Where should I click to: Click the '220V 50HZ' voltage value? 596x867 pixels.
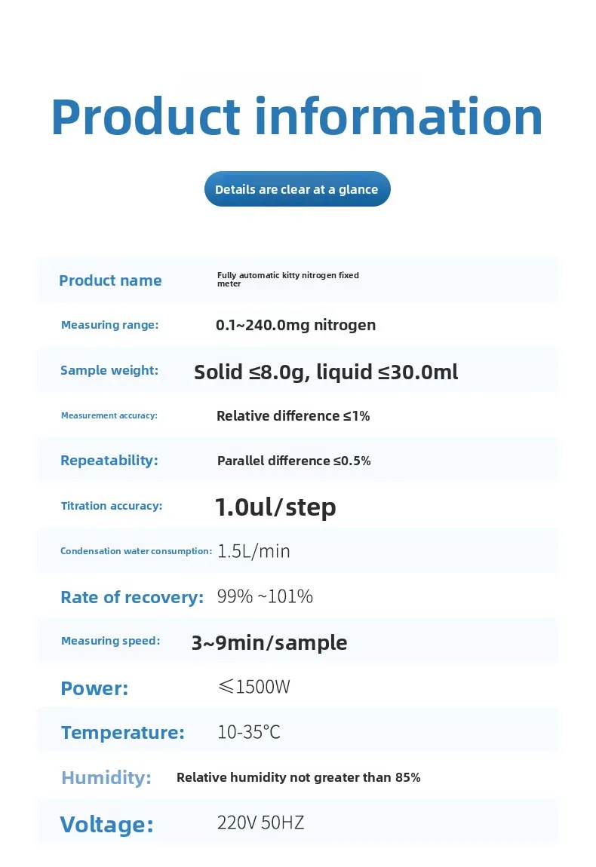pyautogui.click(x=260, y=823)
